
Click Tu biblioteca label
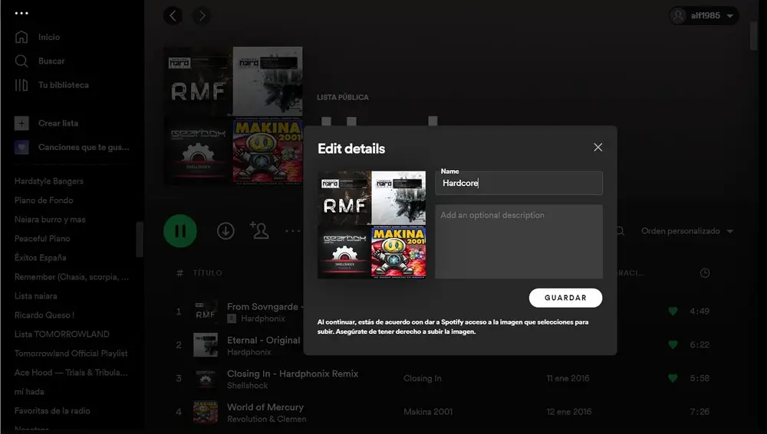tap(64, 85)
